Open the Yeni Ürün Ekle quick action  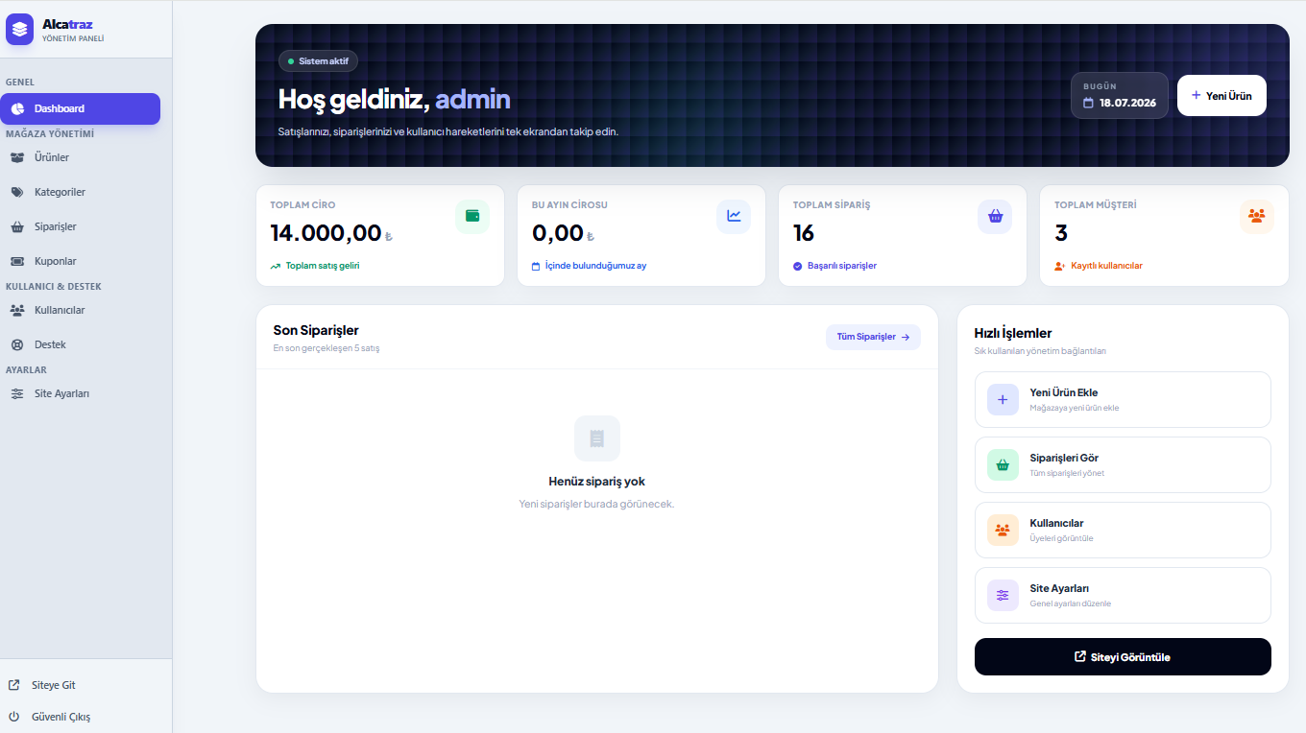(1123, 399)
